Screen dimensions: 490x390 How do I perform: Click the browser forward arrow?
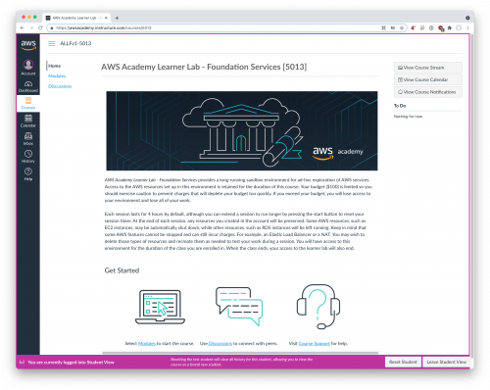coord(31,27)
